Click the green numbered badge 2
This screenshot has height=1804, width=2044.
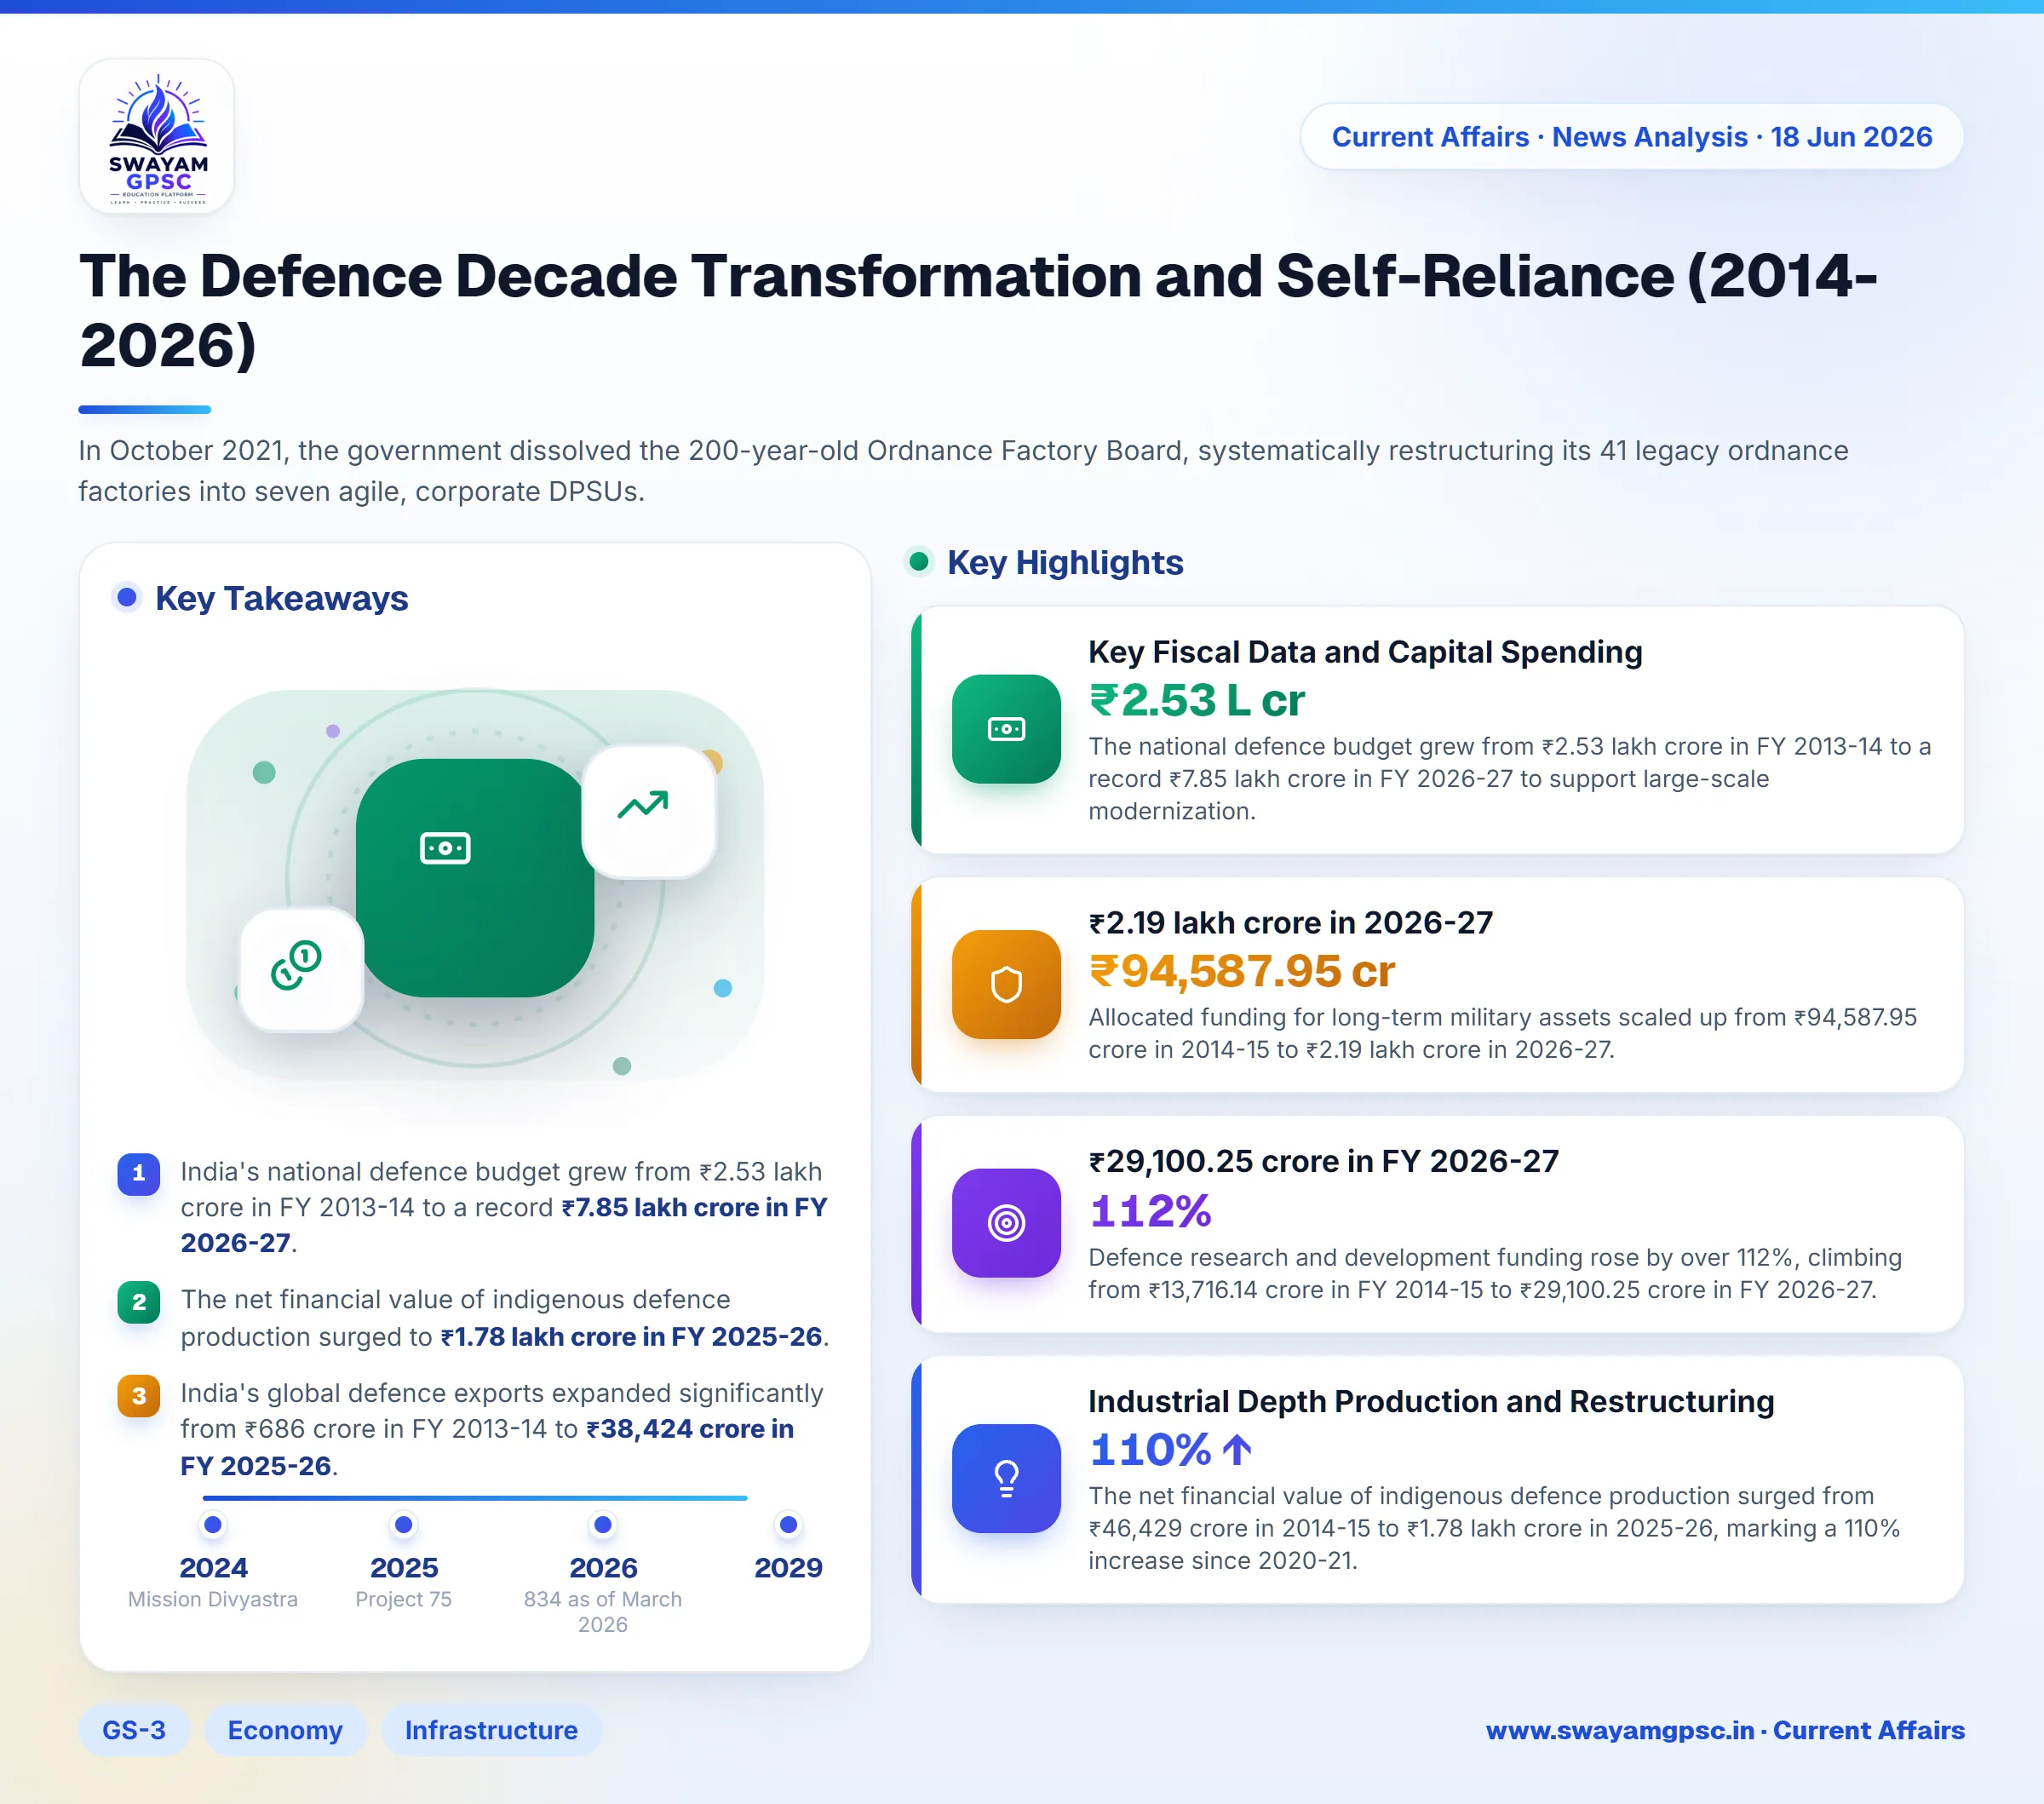139,1302
